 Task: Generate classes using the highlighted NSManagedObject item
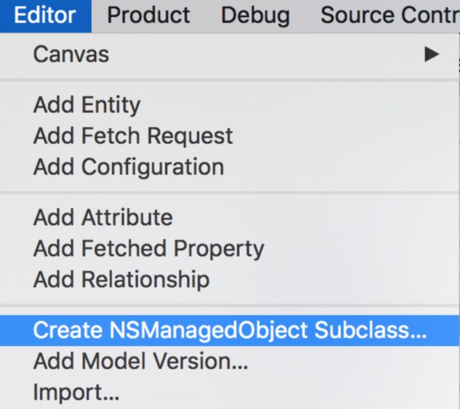click(x=229, y=330)
